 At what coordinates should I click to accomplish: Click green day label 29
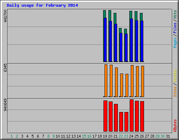[157, 136]
